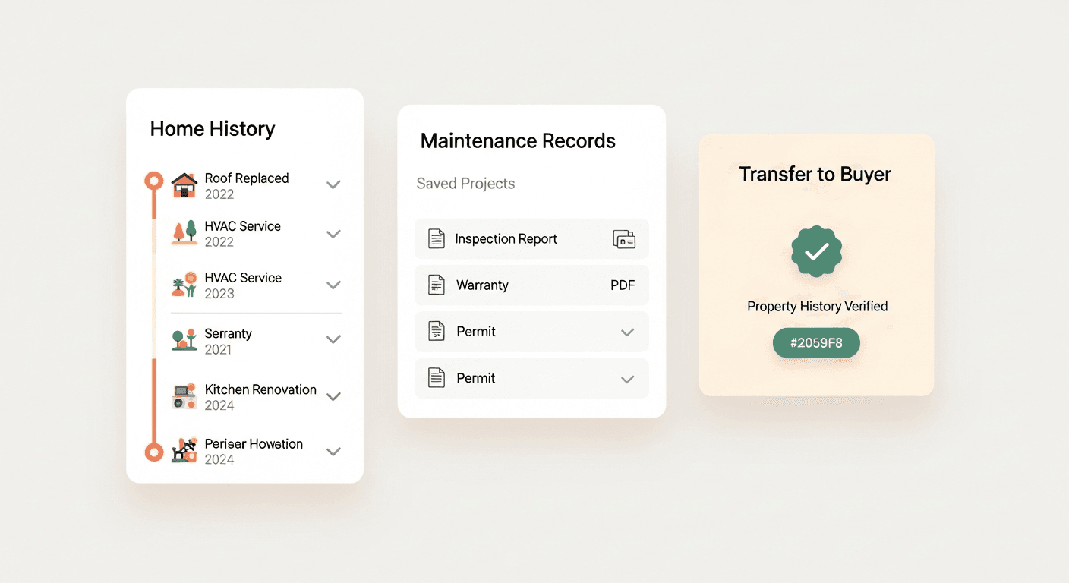Click the 2021 year under Serranty
This screenshot has height=583, width=1069.
point(218,350)
